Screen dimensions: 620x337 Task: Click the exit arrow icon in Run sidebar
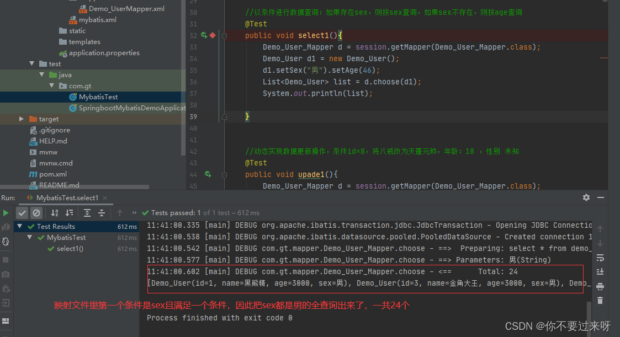pyautogui.click(x=6, y=303)
